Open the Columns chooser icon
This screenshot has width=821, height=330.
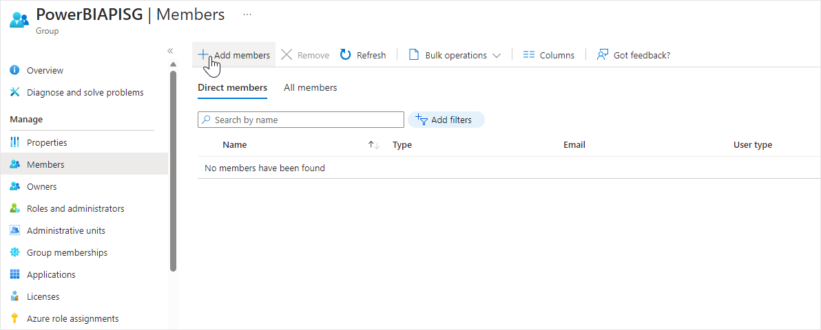coord(529,55)
